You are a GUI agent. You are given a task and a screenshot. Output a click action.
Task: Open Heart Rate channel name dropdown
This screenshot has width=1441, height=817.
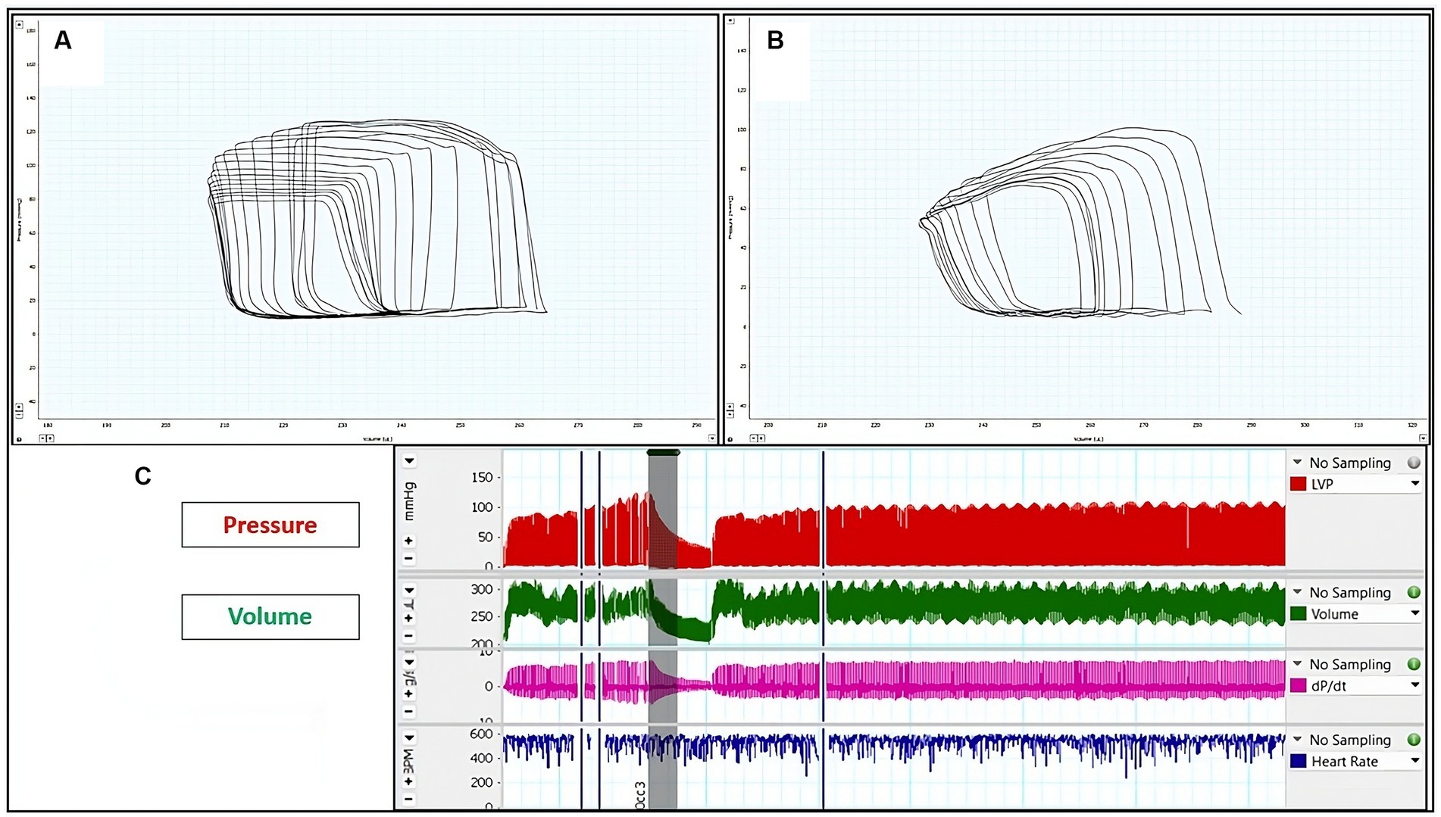pos(1414,761)
